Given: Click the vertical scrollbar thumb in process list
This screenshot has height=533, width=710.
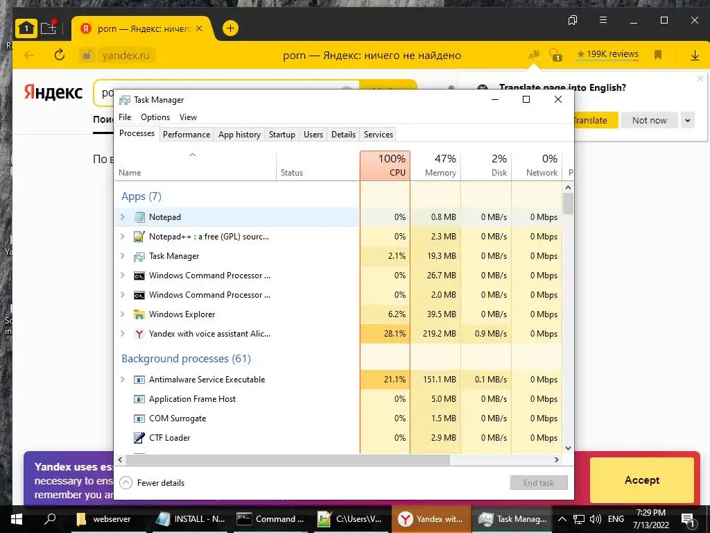Looking at the screenshot, I should click(x=569, y=203).
